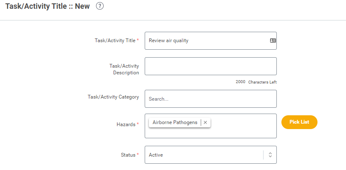Click the Task/Activity Title field label
346x170 pixels.
click(x=115, y=41)
